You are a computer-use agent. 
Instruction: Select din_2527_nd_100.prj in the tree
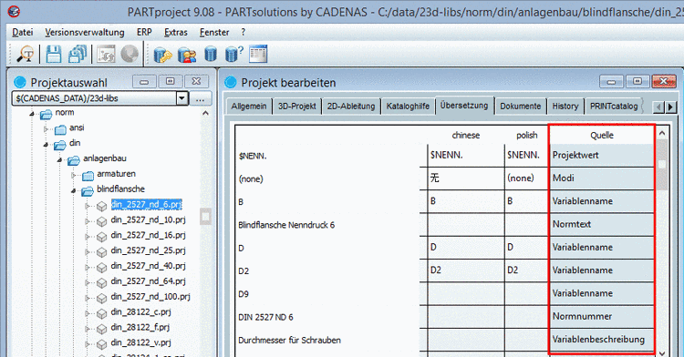150,297
